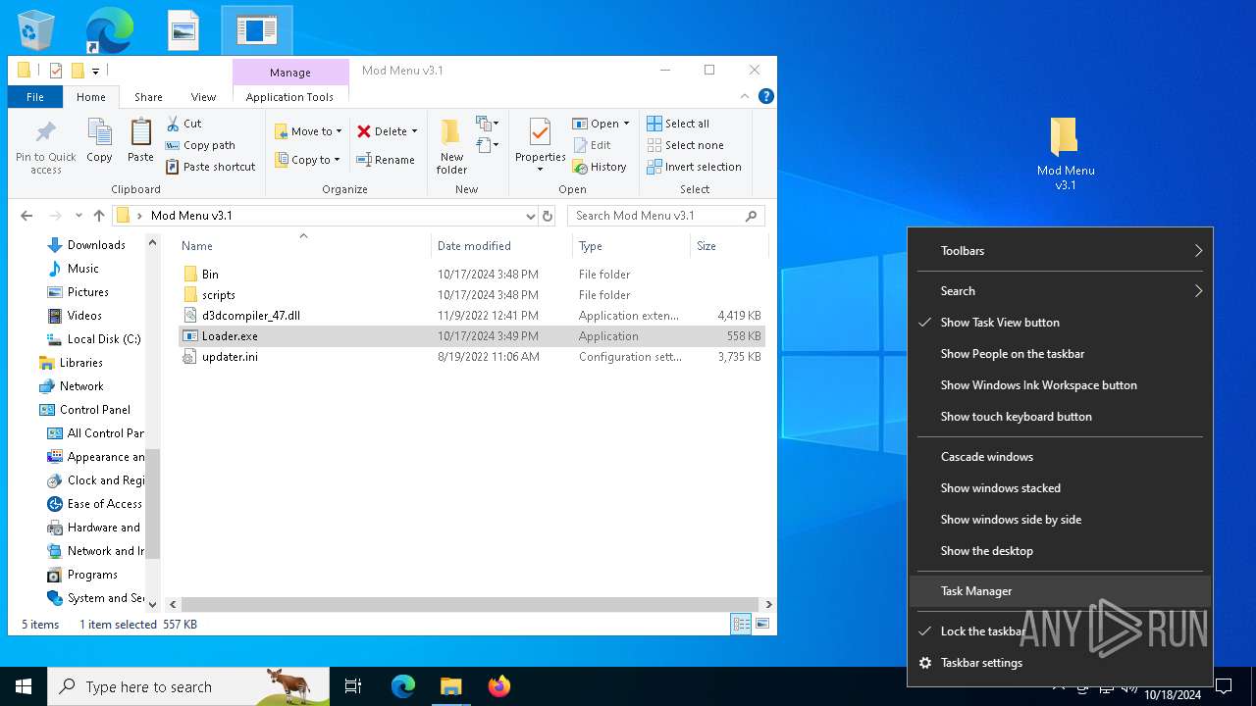Toggle Show Task View button

pos(1061,323)
